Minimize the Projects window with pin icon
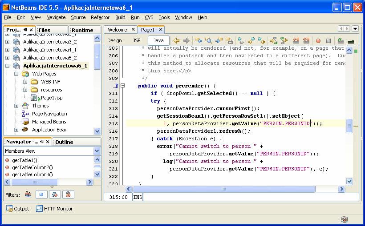 point(25,30)
